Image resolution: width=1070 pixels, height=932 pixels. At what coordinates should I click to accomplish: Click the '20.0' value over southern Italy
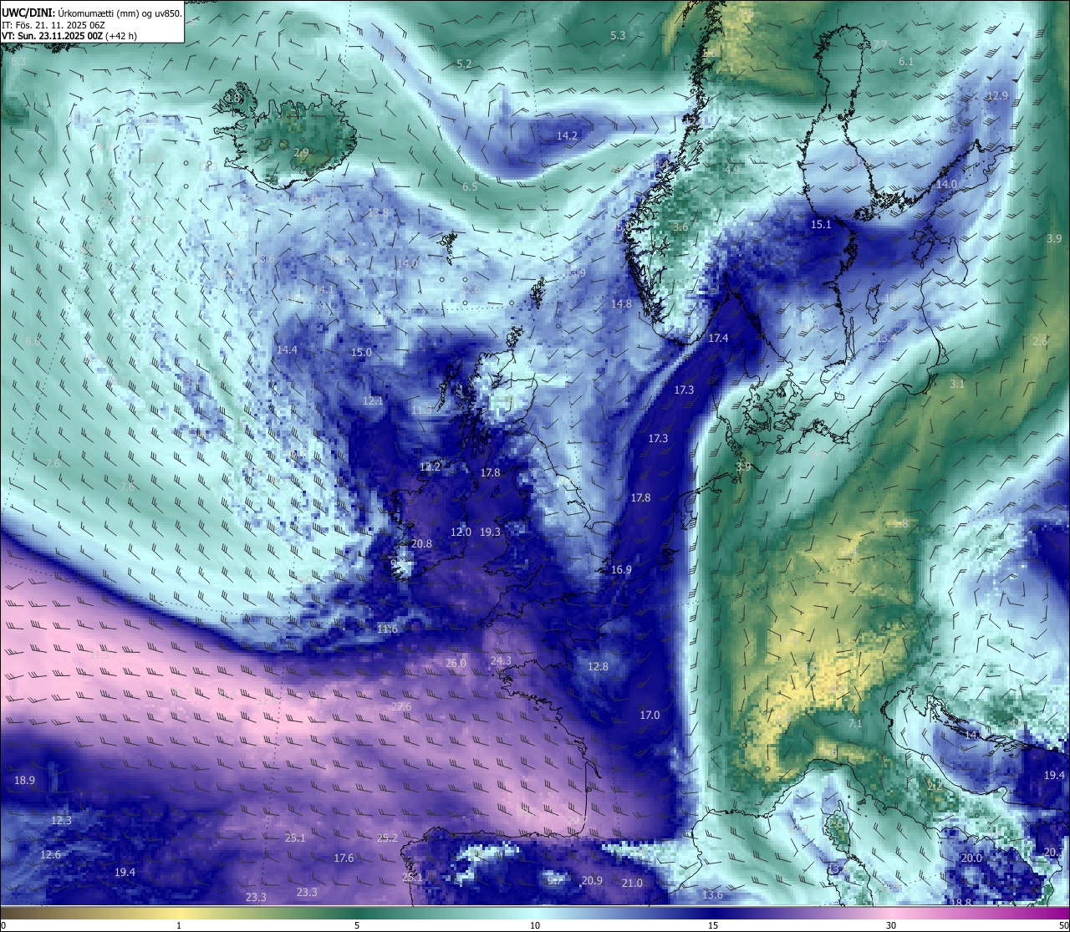971,858
